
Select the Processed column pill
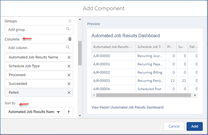point(39,75)
